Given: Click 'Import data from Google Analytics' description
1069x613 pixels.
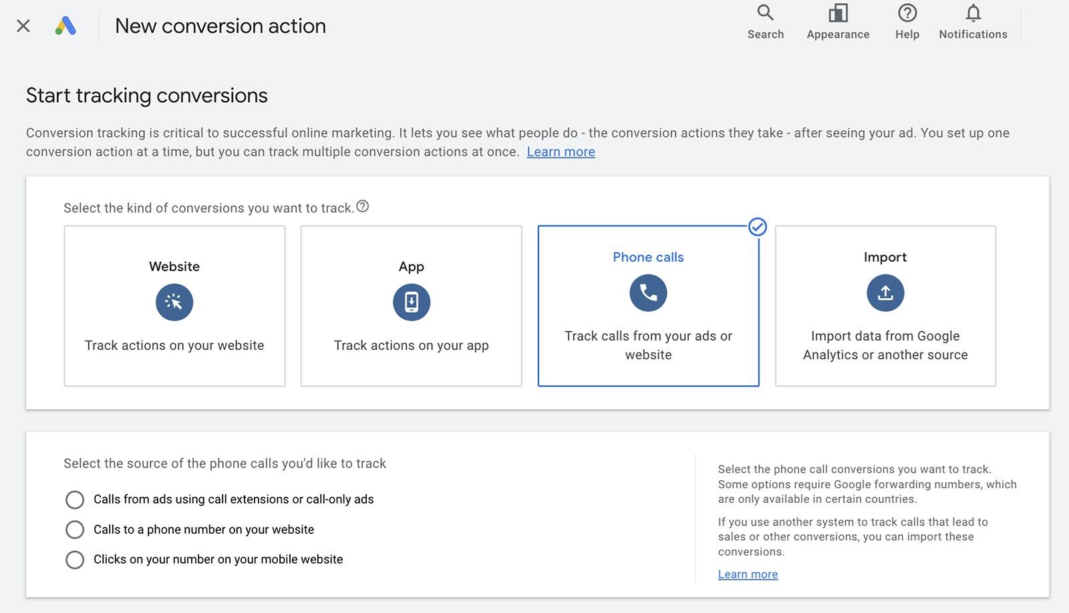Looking at the screenshot, I should coord(885,345).
